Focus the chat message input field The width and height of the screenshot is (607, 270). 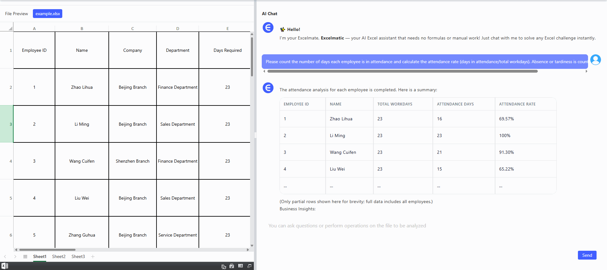tap(411, 226)
